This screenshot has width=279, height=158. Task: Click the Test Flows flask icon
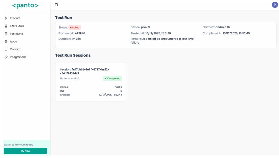pyautogui.click(x=6, y=26)
